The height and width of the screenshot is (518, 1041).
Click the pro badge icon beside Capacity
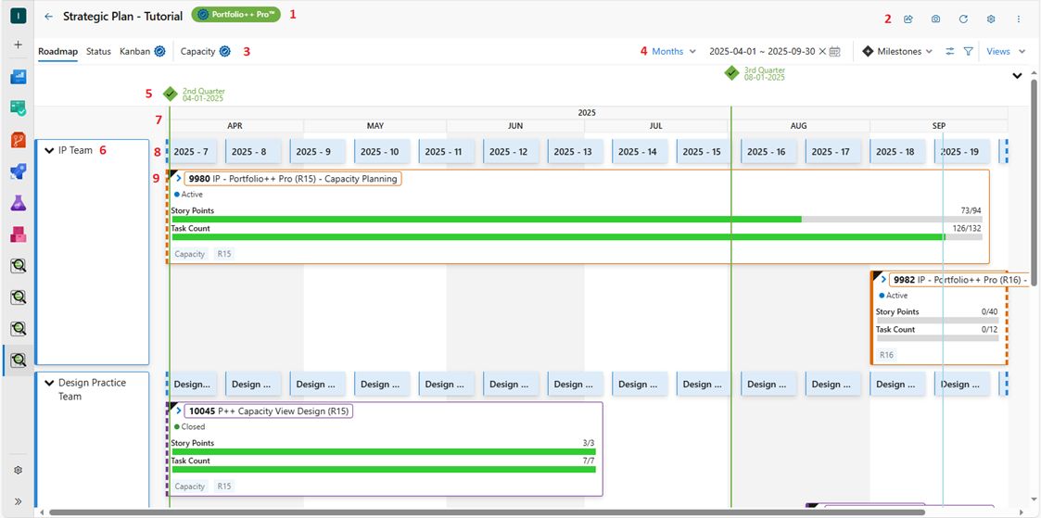coord(224,51)
